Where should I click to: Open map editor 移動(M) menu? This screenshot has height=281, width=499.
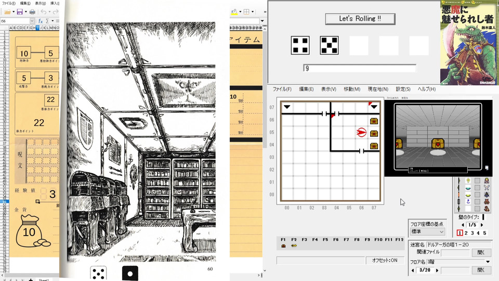(352, 89)
